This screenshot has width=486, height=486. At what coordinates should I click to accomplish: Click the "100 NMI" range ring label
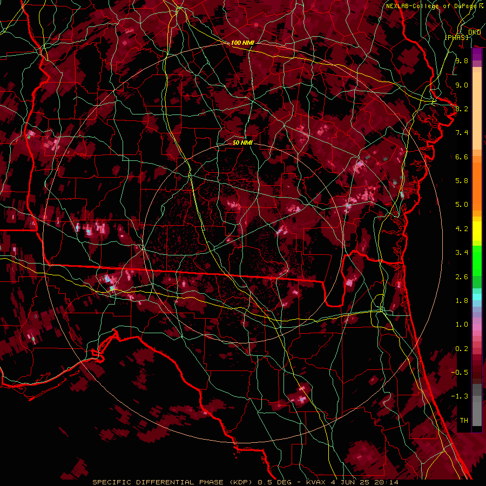[242, 43]
